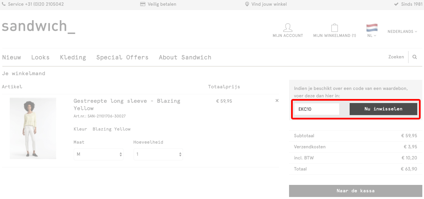Remove the Gestreepte long sleeve item
The height and width of the screenshot is (199, 424).
click(277, 101)
